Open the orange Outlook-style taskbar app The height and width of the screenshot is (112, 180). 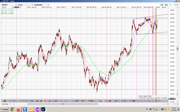[x=31, y=109]
